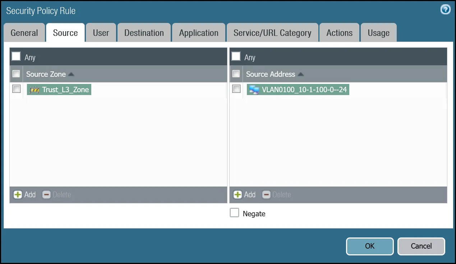Click the VLAN0100 address object icon
This screenshot has height=264, width=456.
(x=254, y=90)
